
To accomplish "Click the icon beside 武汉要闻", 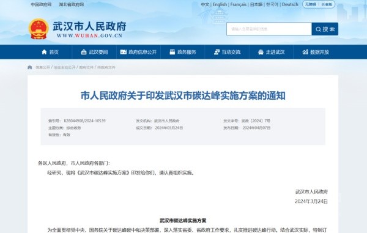I will point(84,52).
